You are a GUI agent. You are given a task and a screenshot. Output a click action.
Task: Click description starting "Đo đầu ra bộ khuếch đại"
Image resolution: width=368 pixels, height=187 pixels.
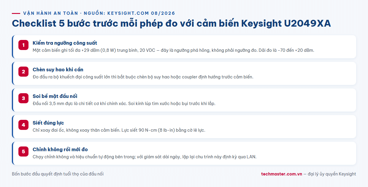143,77
